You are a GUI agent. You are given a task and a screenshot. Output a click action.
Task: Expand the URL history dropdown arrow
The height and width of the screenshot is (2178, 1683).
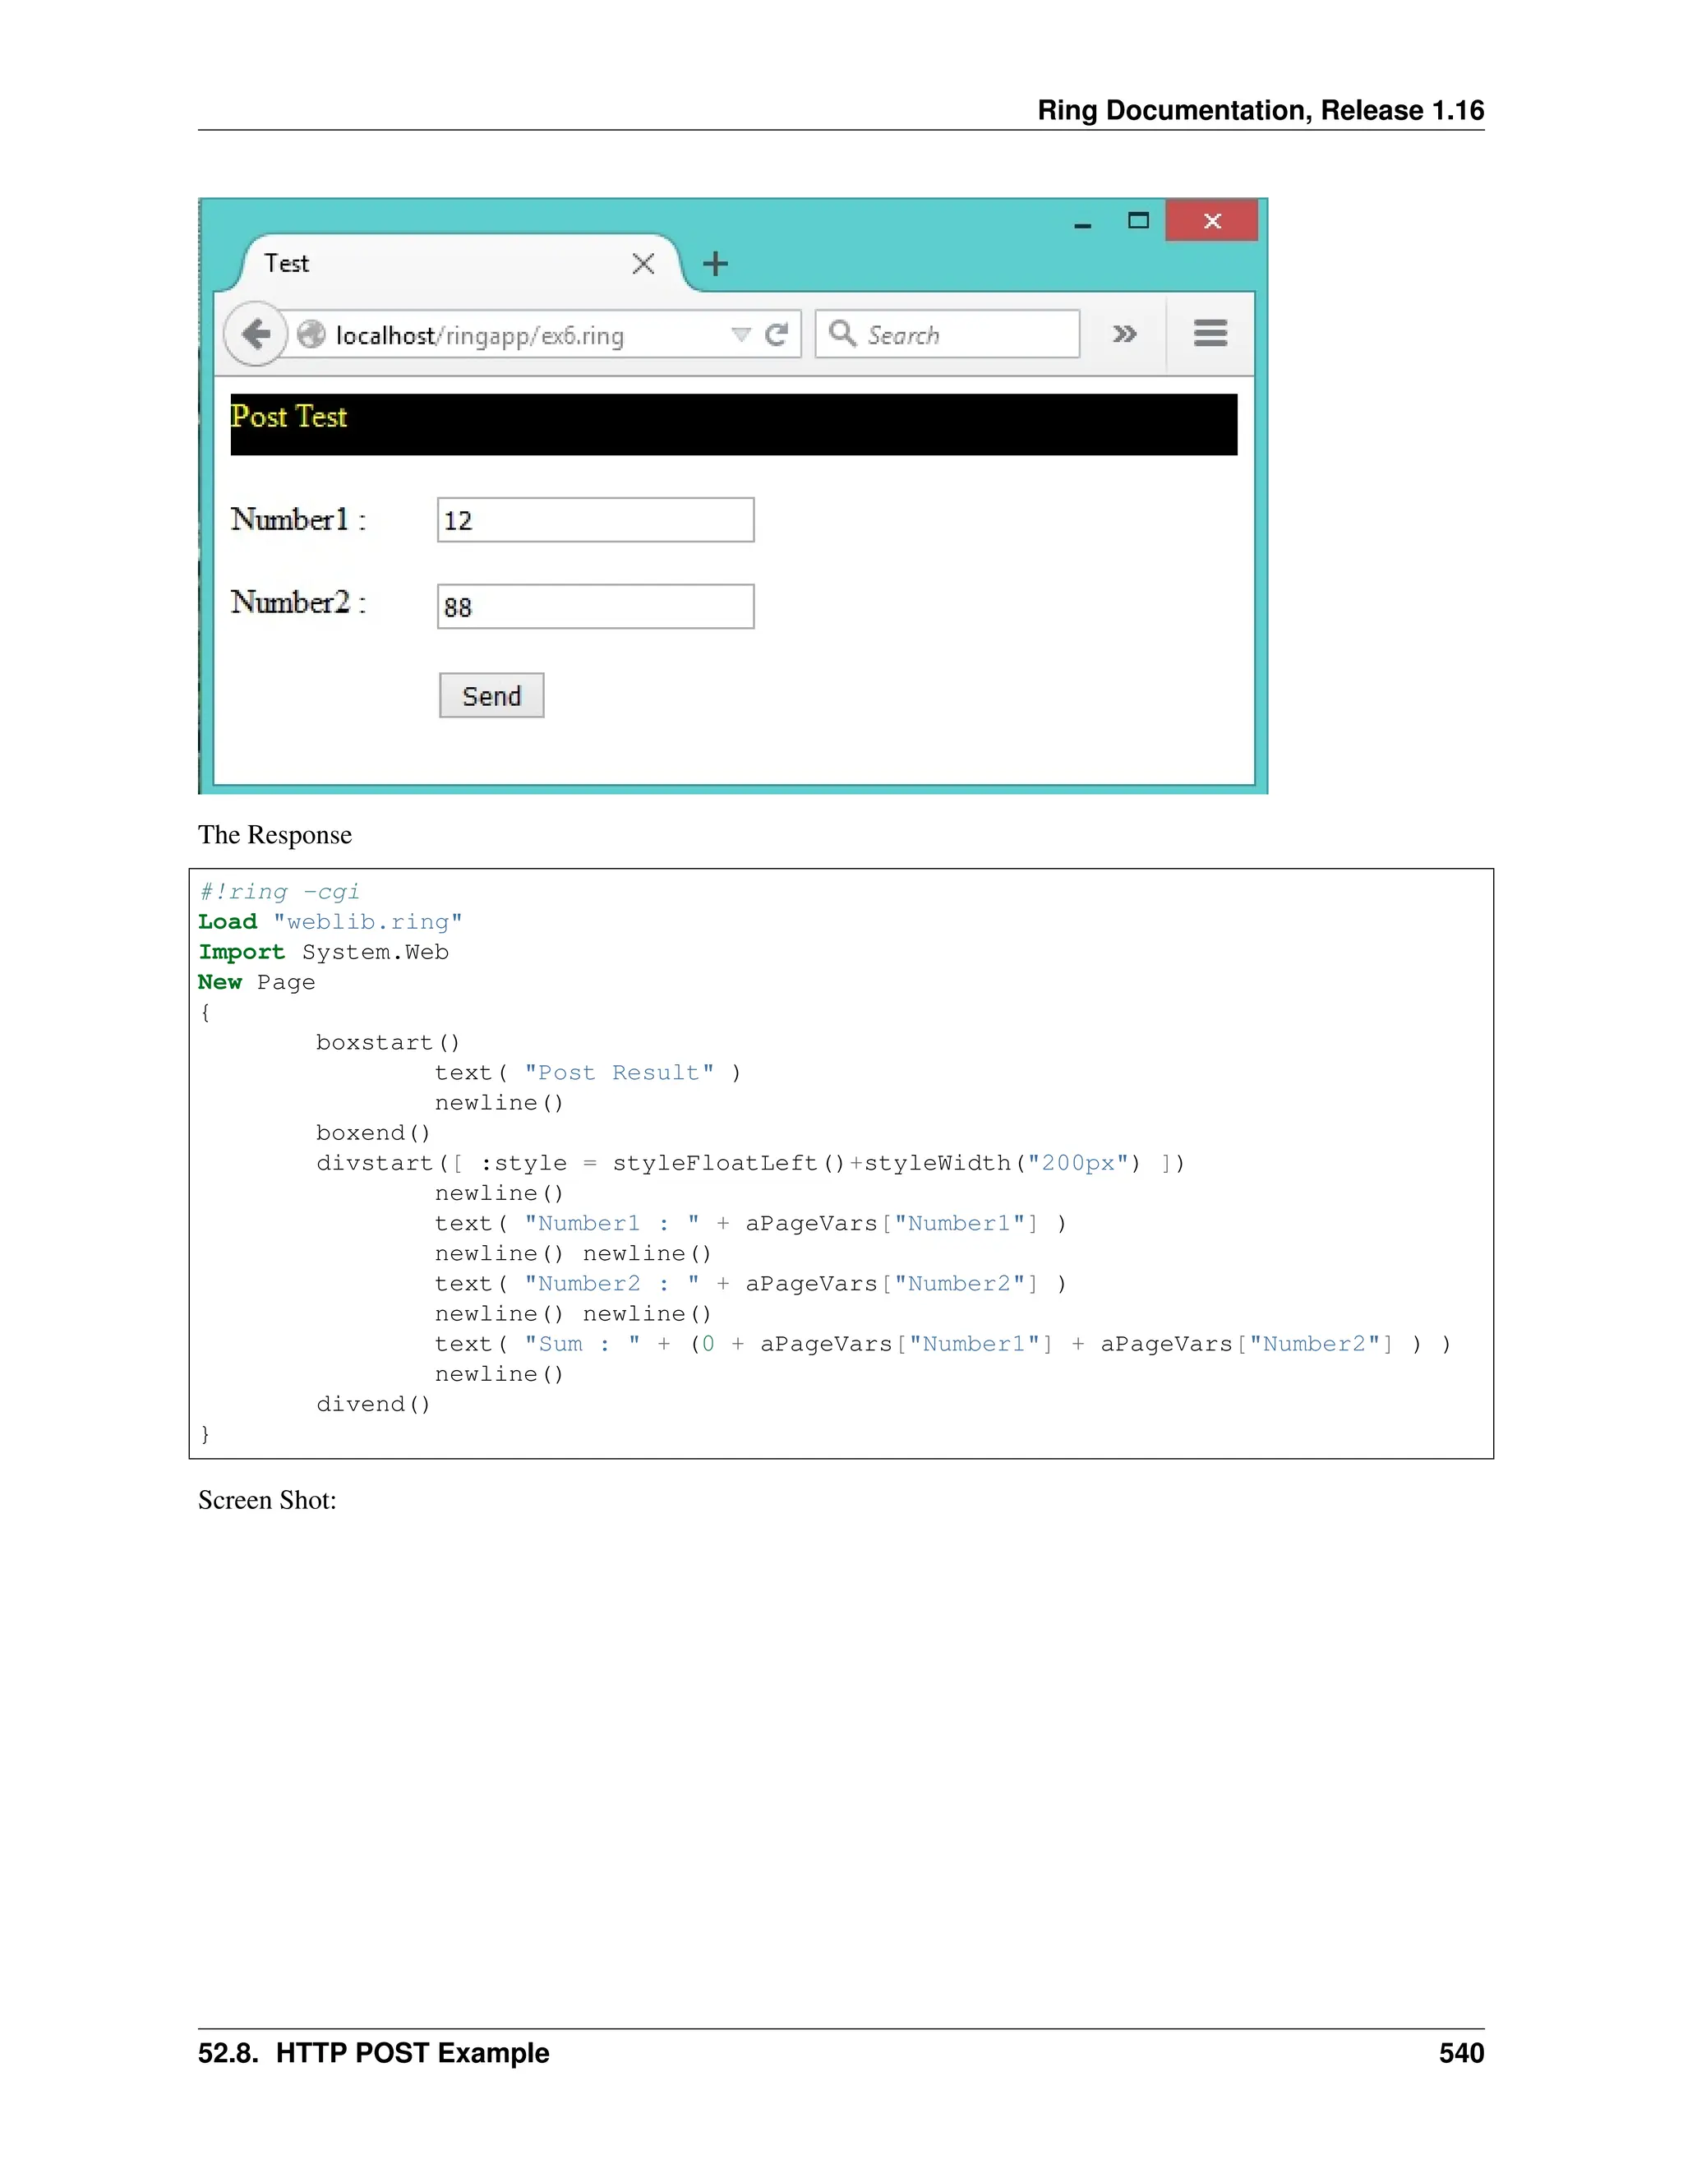point(740,334)
